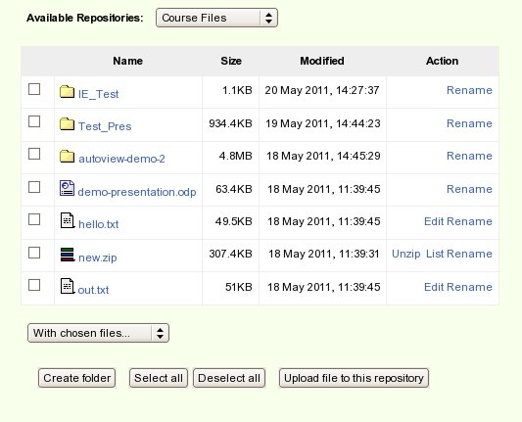Image resolution: width=522 pixels, height=422 pixels.
Task: Tick the checkbox for demo-presentation.odp
Action: click(x=34, y=187)
